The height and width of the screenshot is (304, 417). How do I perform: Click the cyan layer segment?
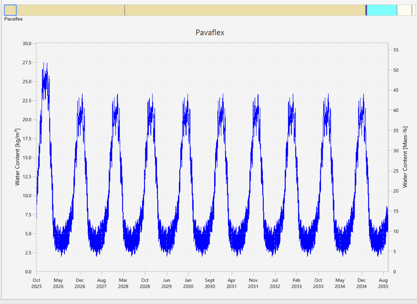(382, 10)
